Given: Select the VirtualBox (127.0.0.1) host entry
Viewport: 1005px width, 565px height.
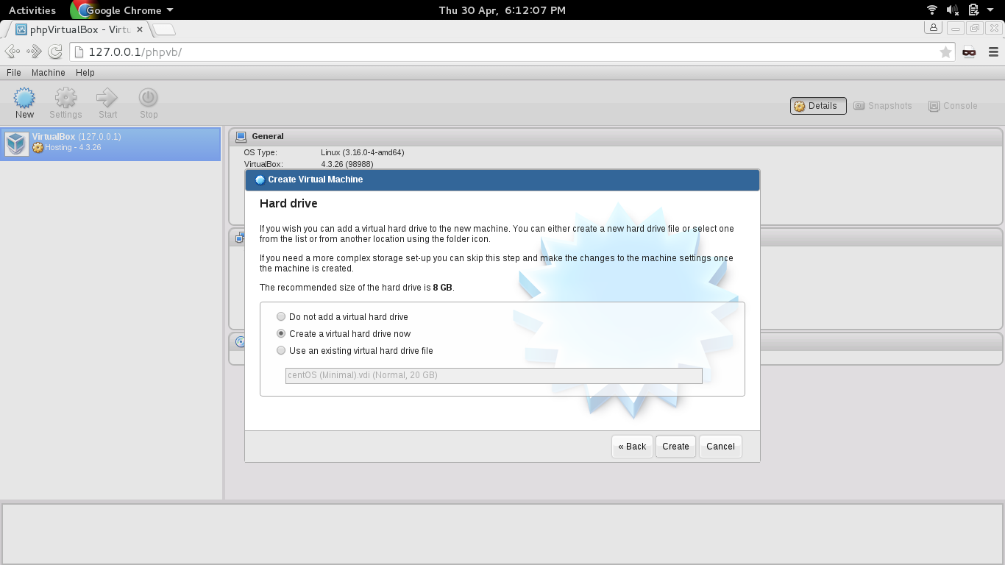Looking at the screenshot, I should [110, 144].
